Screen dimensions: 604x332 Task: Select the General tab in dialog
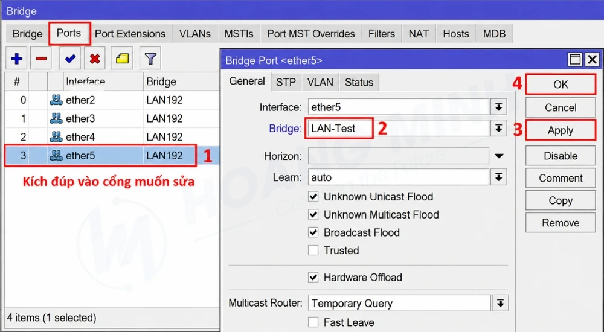click(247, 81)
